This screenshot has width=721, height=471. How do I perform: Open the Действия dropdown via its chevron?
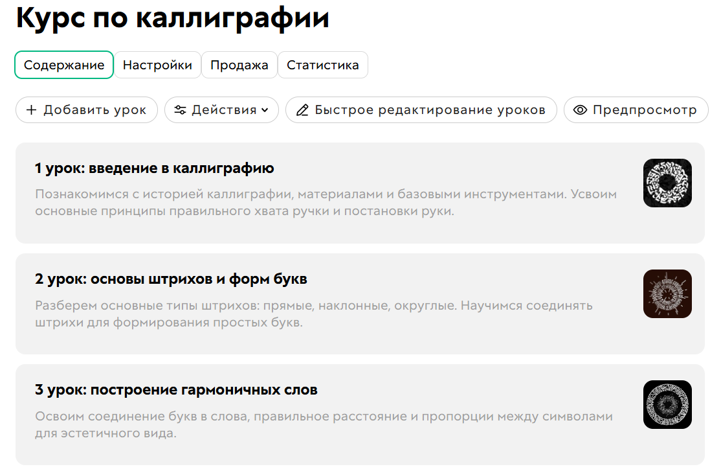(264, 110)
